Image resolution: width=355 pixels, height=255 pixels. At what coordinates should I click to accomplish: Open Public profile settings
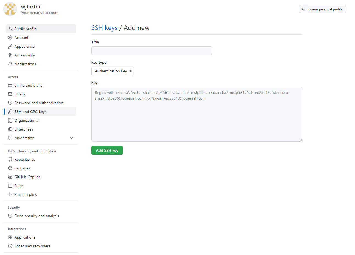pyautogui.click(x=41, y=29)
